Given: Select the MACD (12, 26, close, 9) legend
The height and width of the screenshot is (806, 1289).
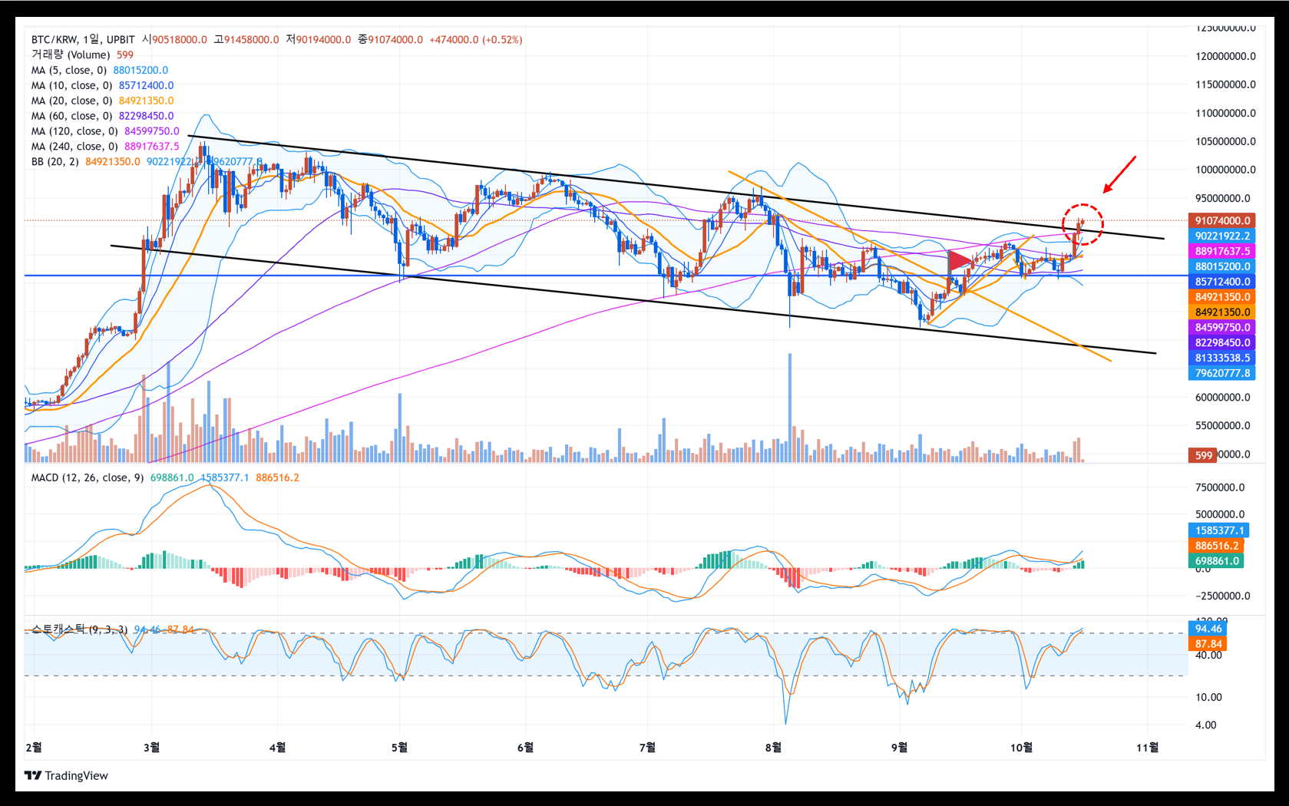Looking at the screenshot, I should [88, 477].
